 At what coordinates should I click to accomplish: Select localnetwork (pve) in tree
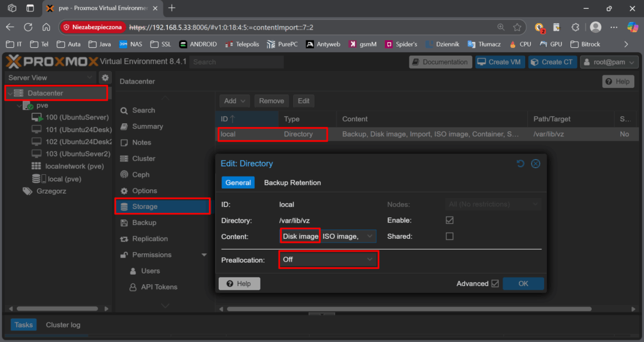point(68,166)
